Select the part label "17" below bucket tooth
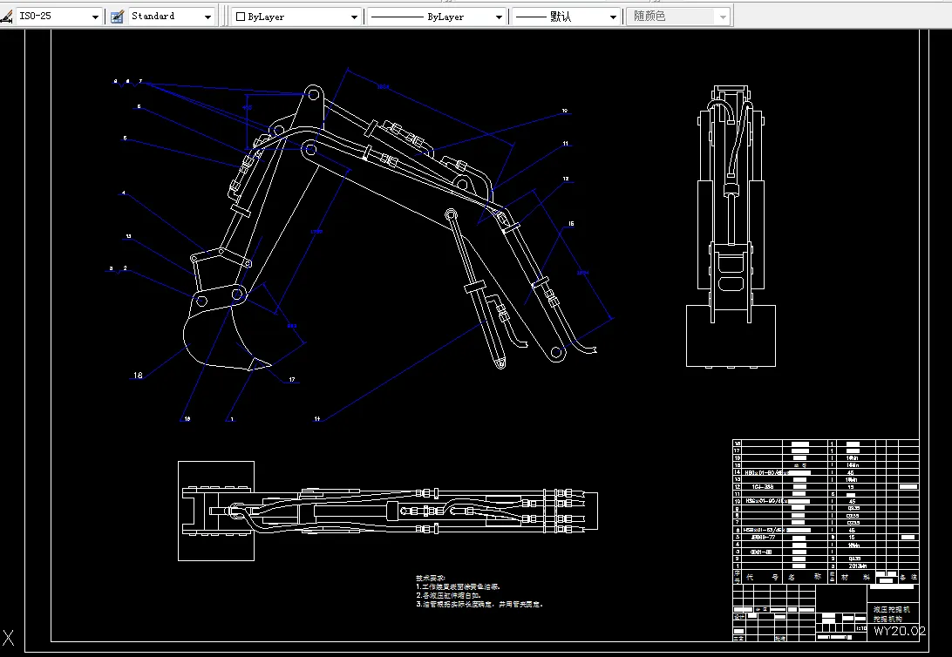This screenshot has height=657, width=952. (292, 380)
